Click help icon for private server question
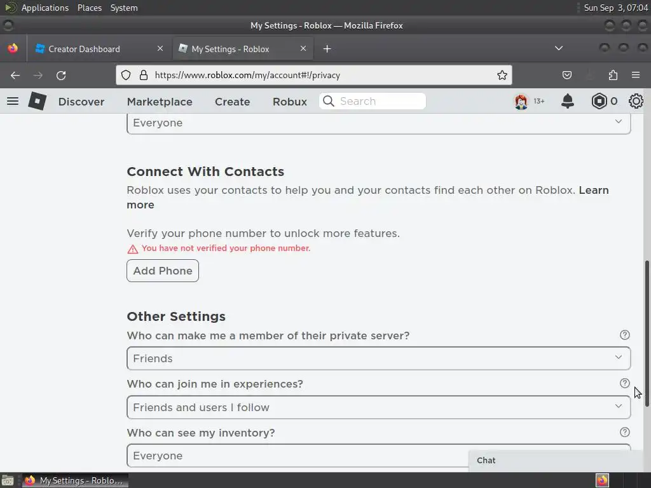651x488 pixels. point(624,335)
